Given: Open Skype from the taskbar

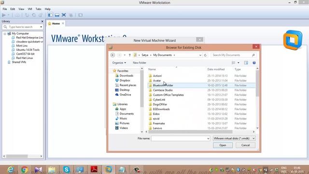Looking at the screenshot, I should coord(67,170).
